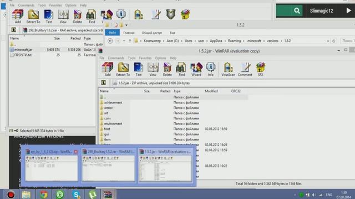Open the Wizard in the 1.5.2.jar WinRAR window

[x=196, y=69]
